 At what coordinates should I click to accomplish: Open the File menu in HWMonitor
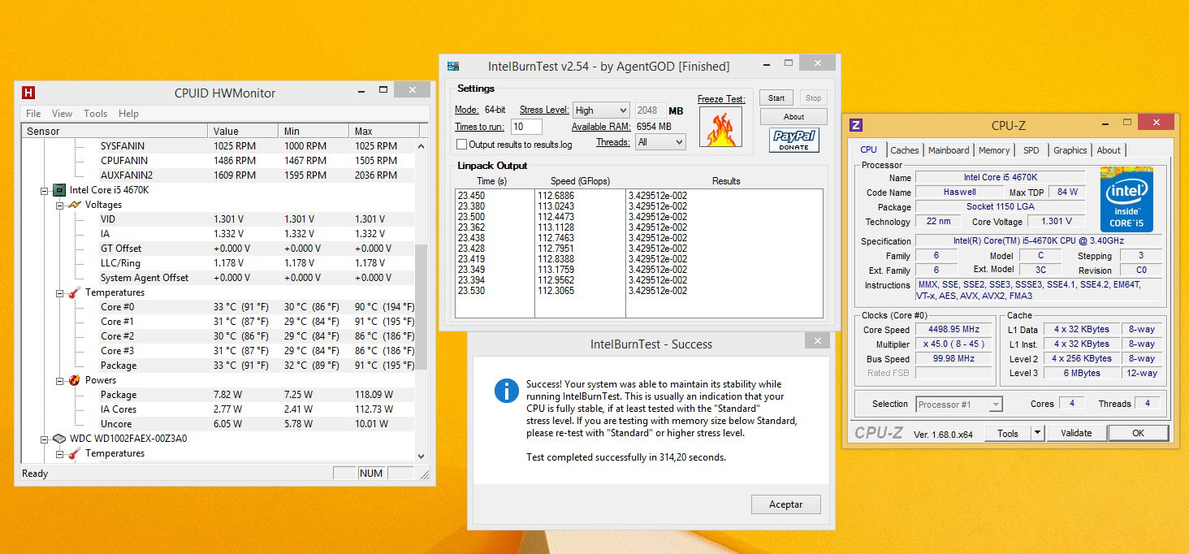pos(33,114)
